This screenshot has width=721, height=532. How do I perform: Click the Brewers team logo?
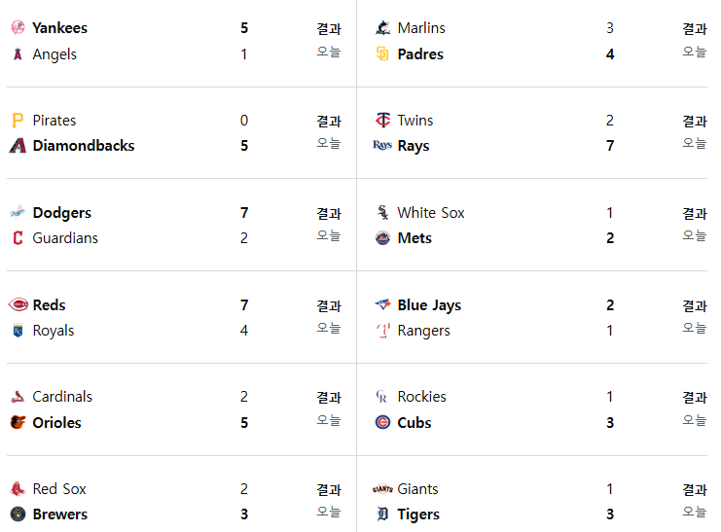pyautogui.click(x=18, y=514)
